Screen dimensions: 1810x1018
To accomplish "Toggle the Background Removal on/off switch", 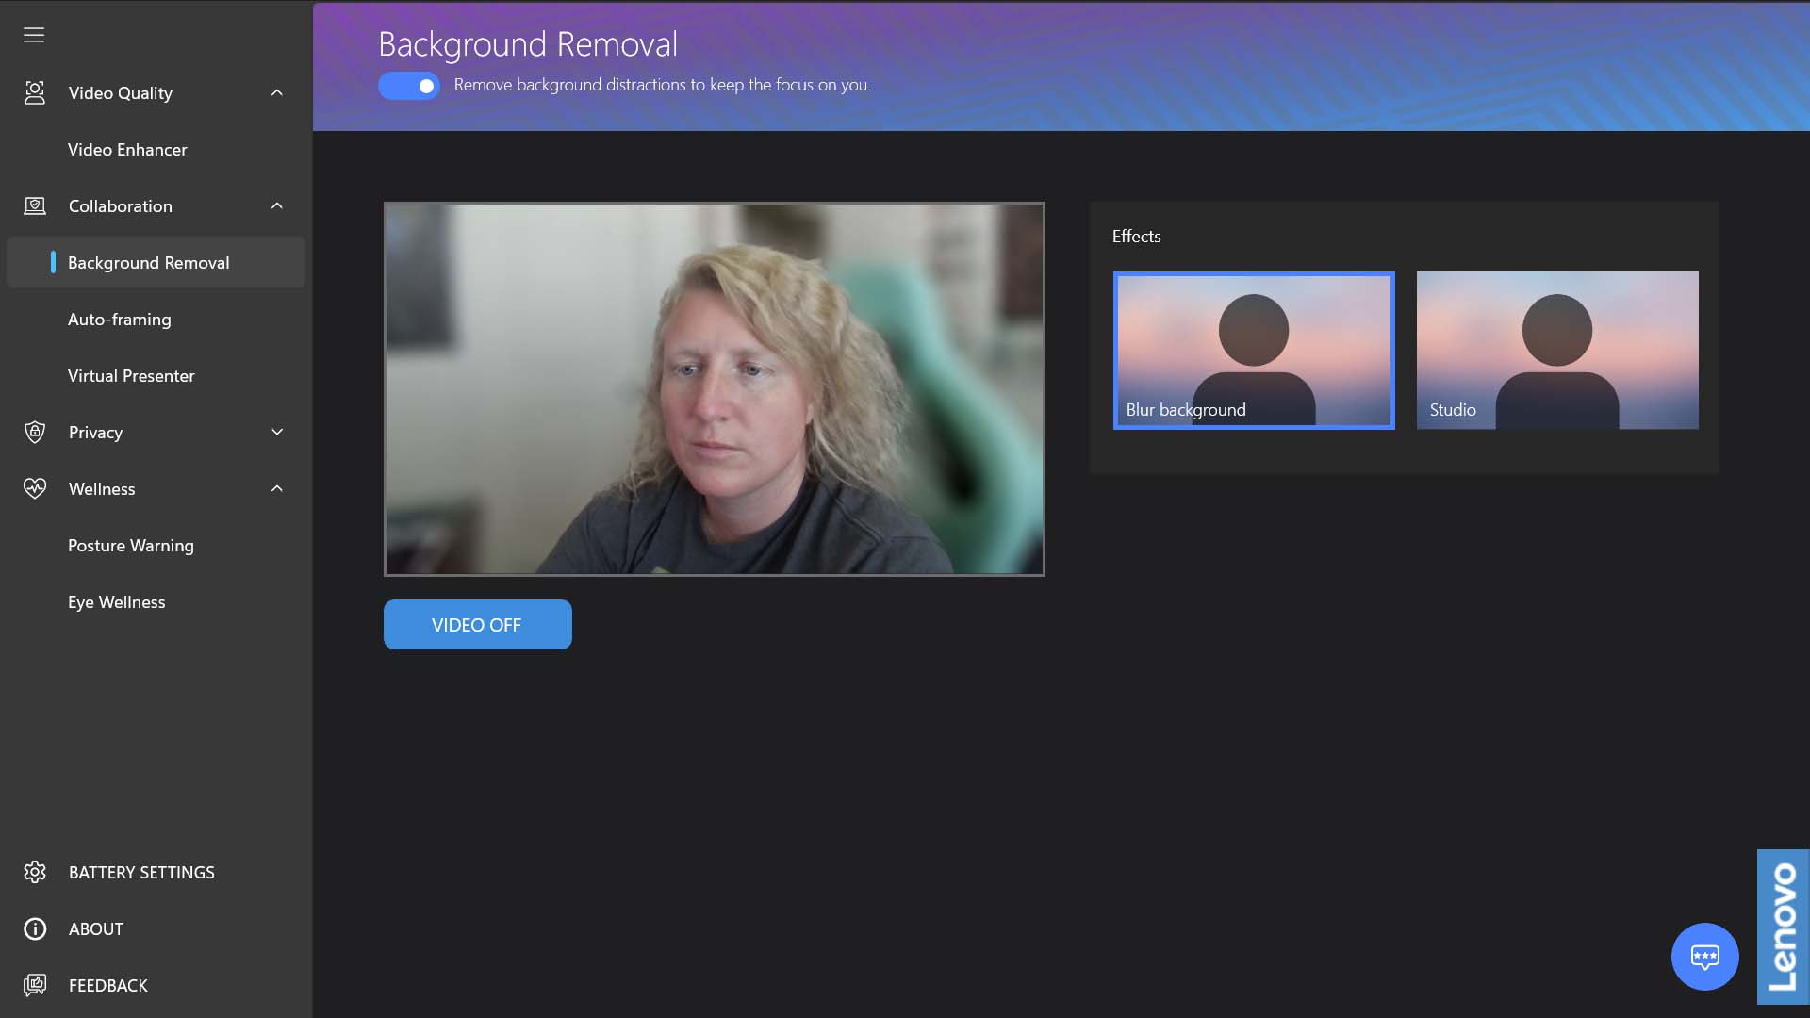I will [x=409, y=85].
